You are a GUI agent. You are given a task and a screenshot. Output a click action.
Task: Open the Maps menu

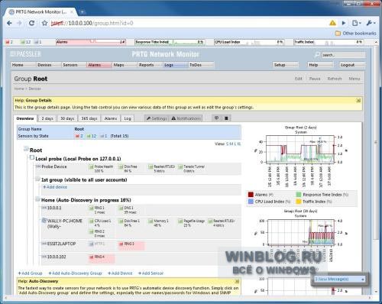(125, 65)
